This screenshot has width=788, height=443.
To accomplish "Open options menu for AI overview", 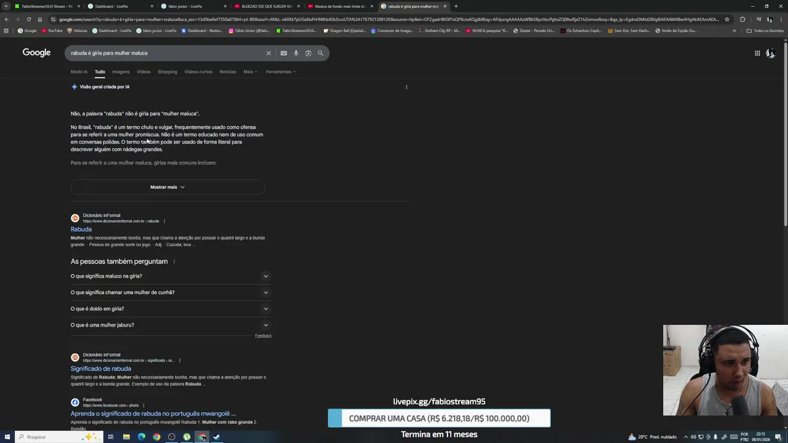I will (x=406, y=87).
